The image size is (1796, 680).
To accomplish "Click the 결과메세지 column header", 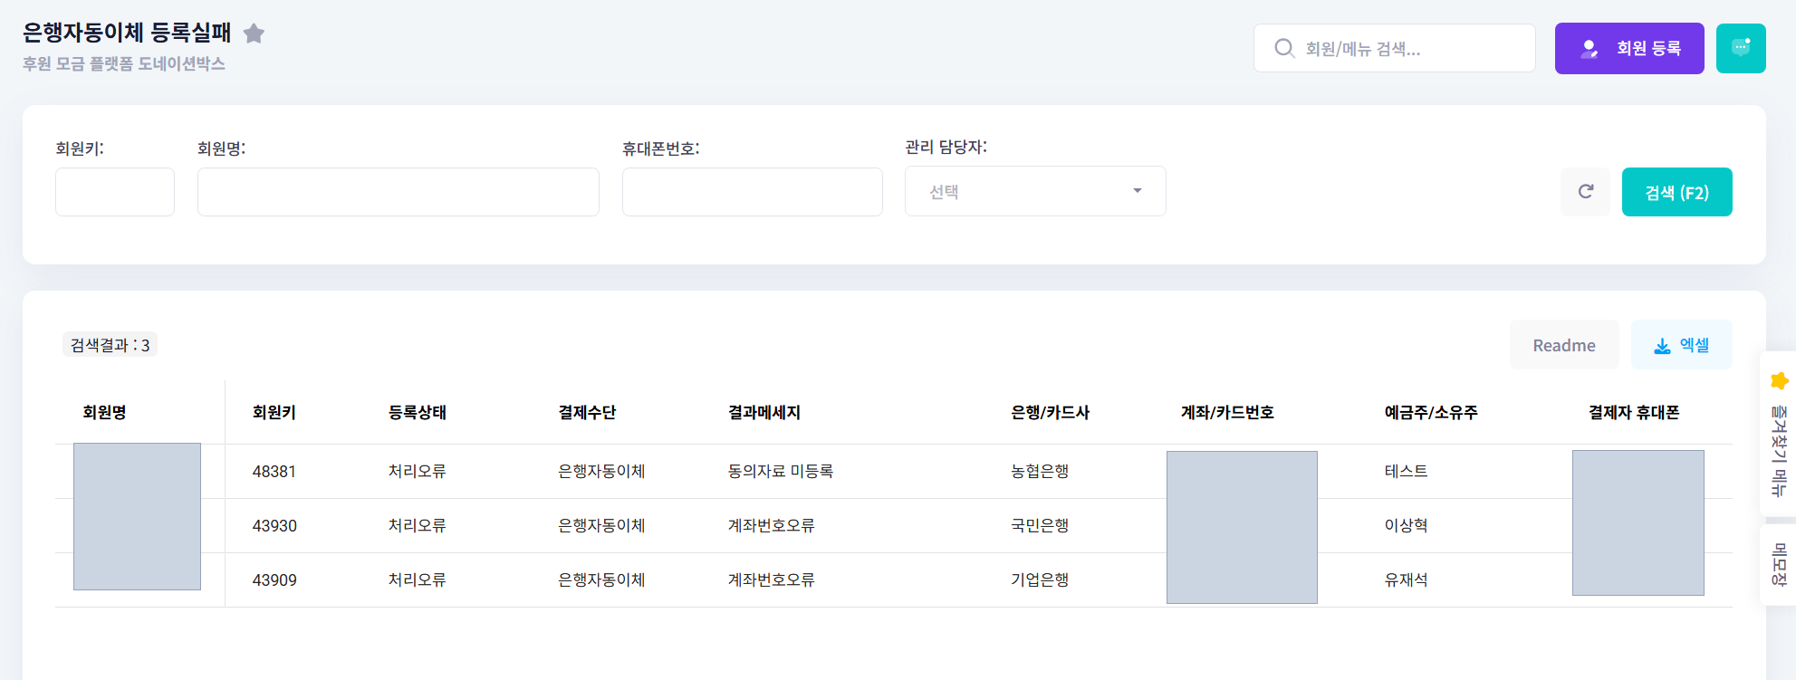I will tap(764, 413).
